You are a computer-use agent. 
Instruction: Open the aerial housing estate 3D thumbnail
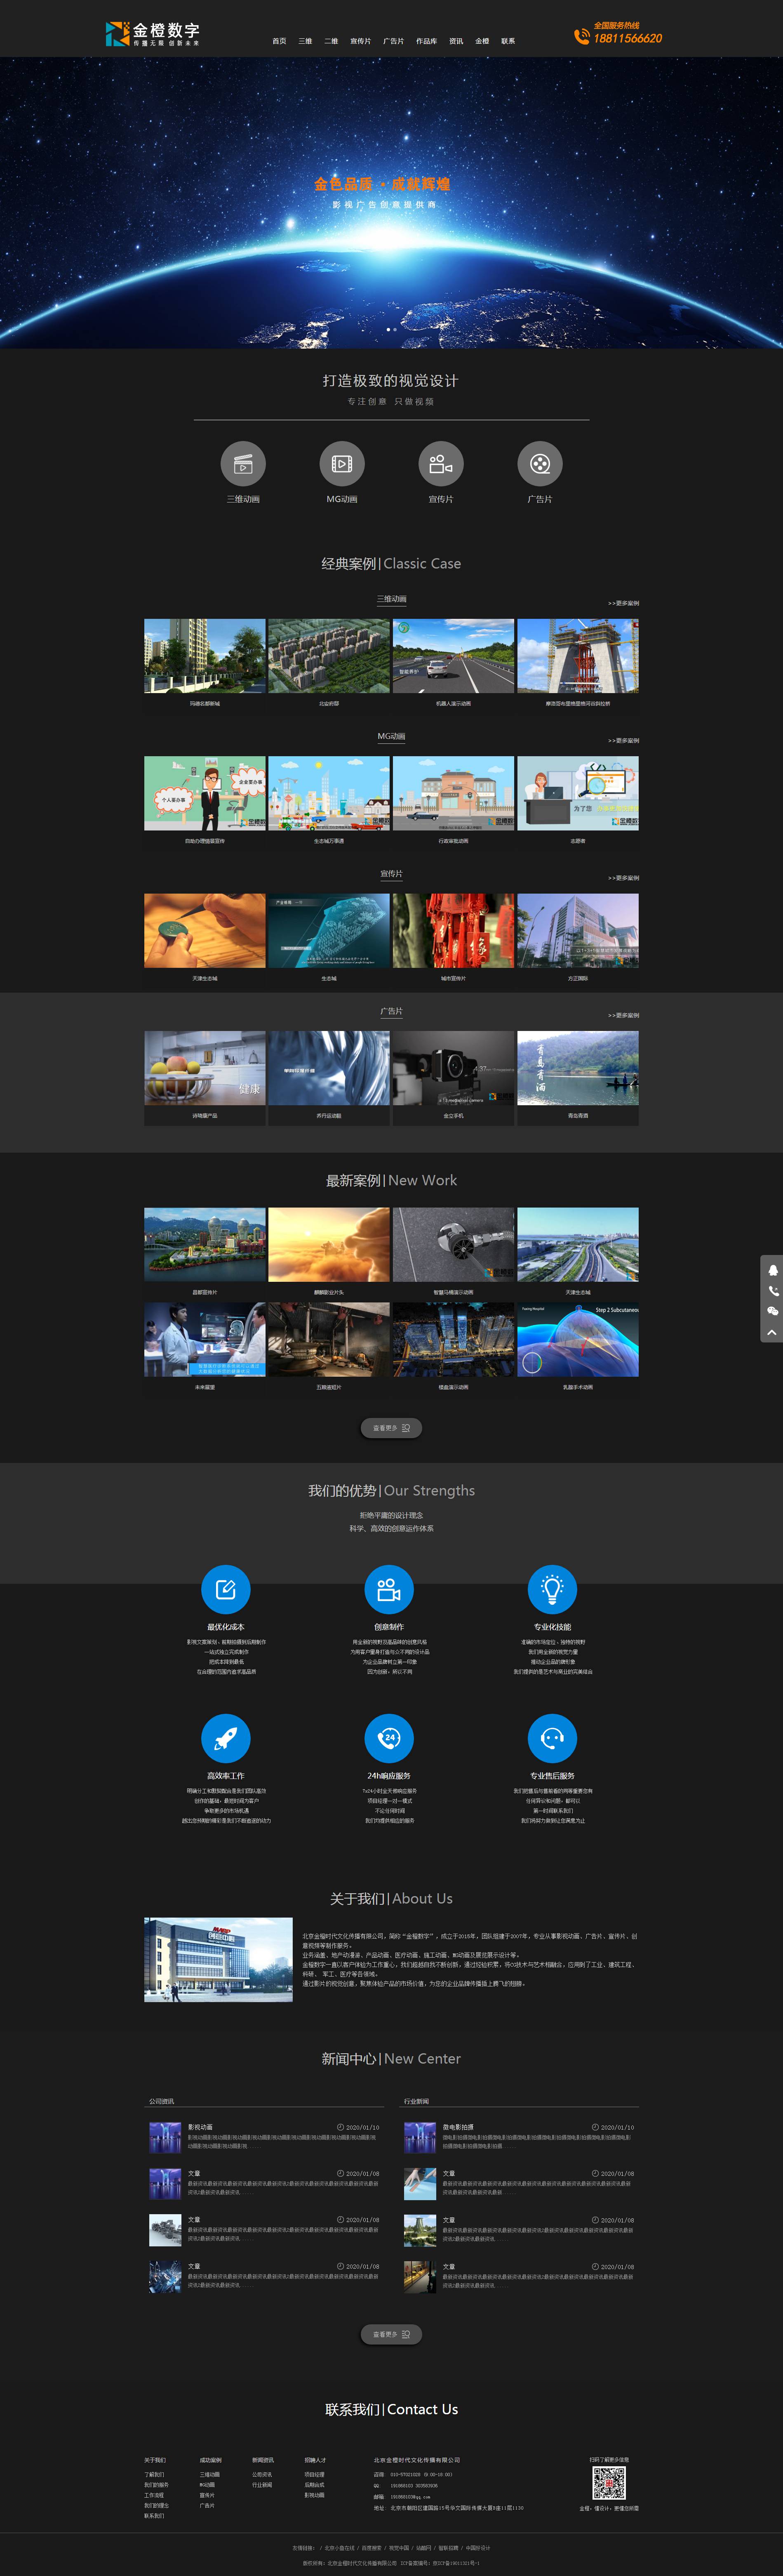(x=329, y=656)
